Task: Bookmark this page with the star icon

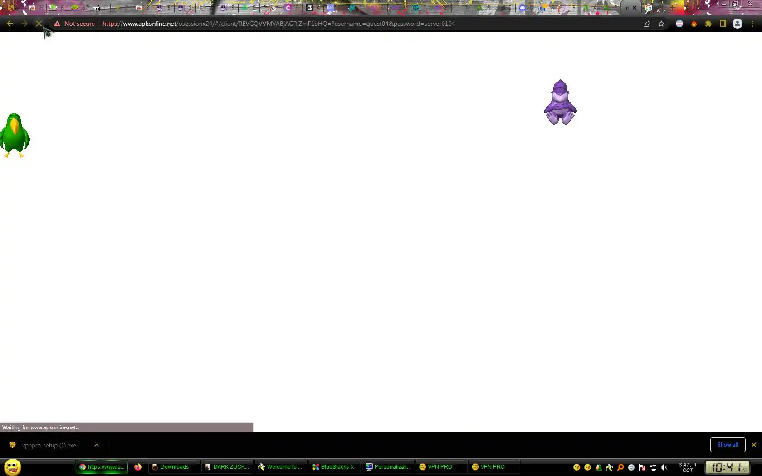Action: tap(661, 24)
